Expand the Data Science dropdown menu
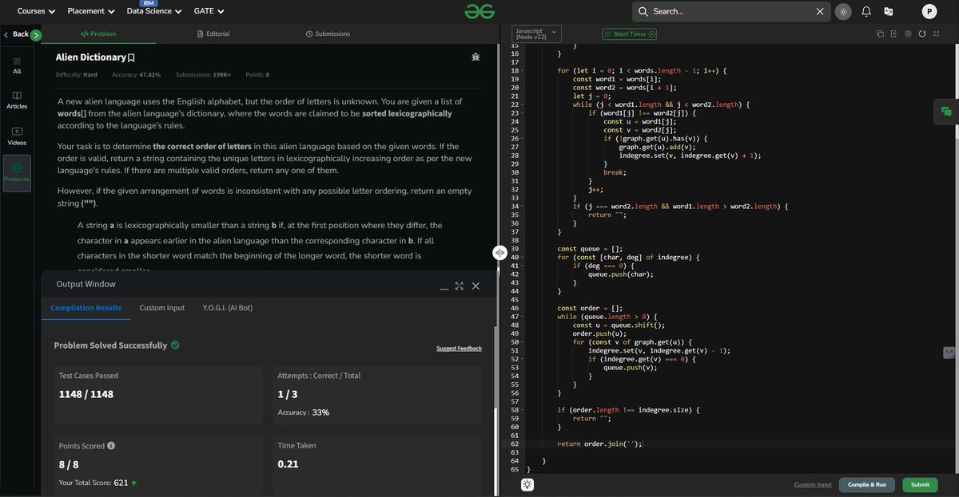 pos(154,11)
